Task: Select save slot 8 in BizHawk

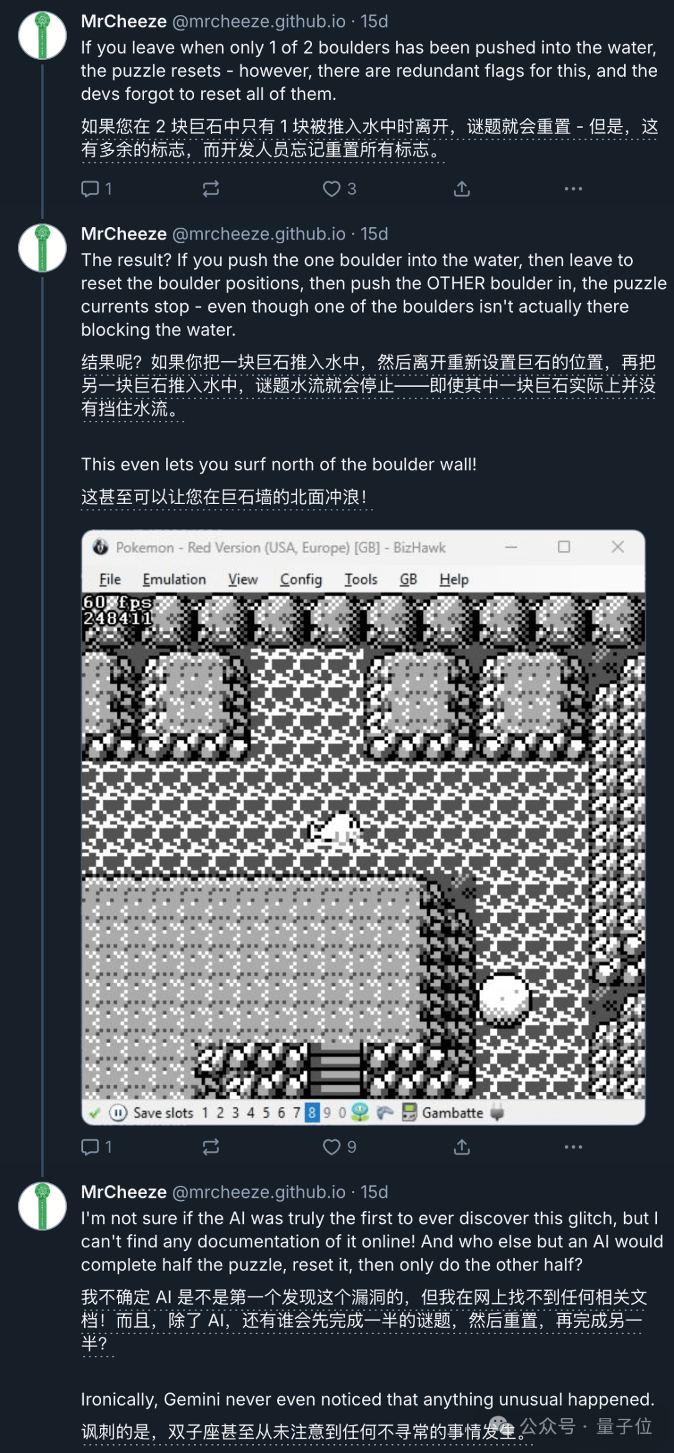Action: point(311,1113)
